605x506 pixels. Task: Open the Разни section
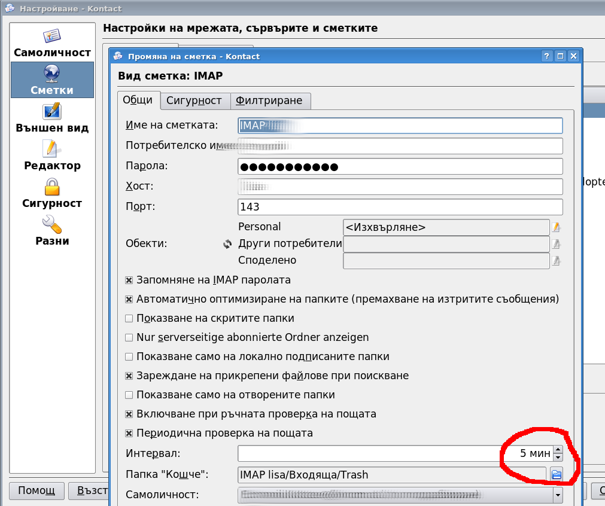coord(52,231)
